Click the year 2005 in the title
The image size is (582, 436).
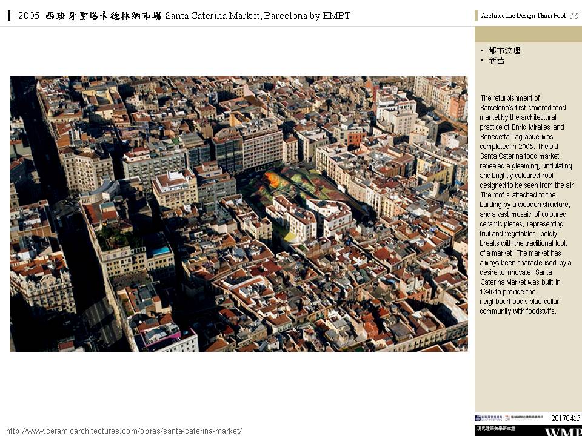click(x=28, y=16)
